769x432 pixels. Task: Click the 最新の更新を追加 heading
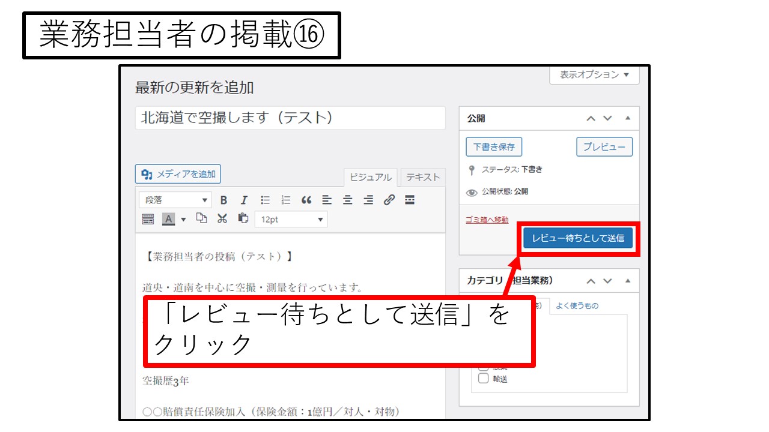point(195,88)
